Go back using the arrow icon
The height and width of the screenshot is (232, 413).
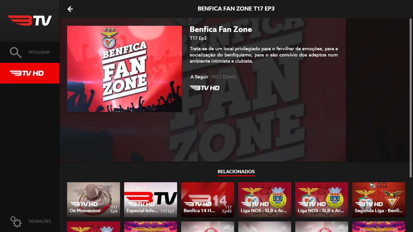(x=70, y=9)
